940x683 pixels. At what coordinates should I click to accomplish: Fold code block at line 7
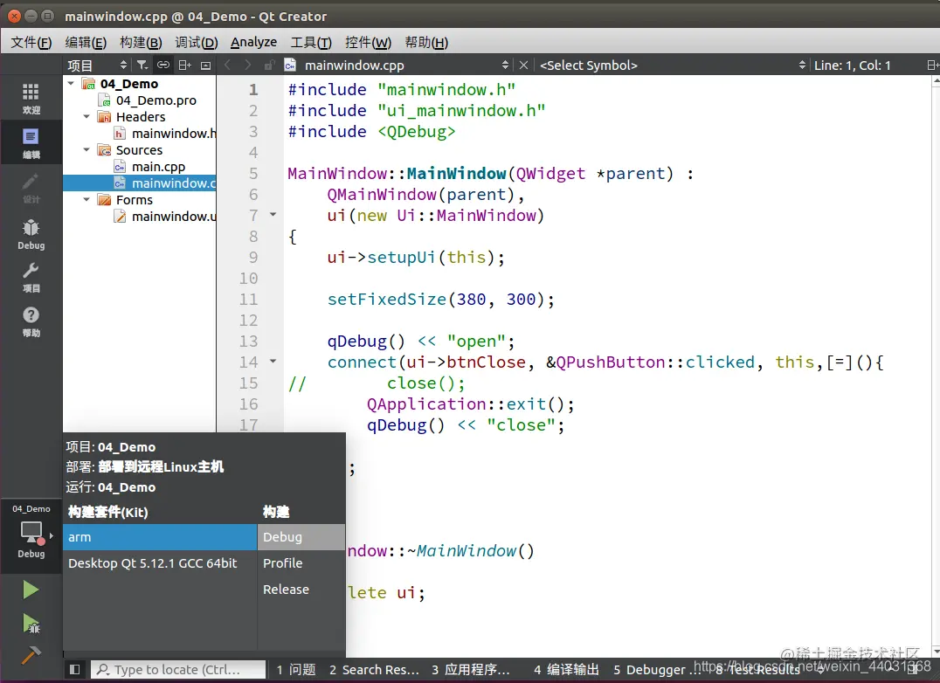(273, 215)
